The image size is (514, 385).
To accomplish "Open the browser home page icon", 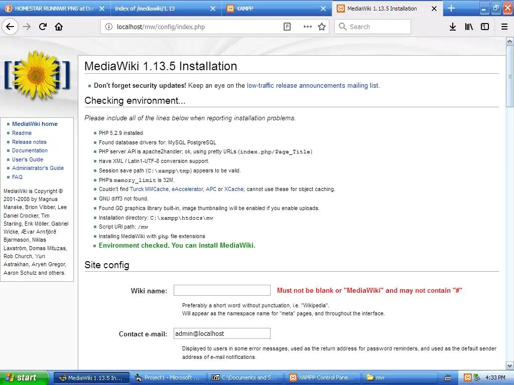I will [59, 27].
